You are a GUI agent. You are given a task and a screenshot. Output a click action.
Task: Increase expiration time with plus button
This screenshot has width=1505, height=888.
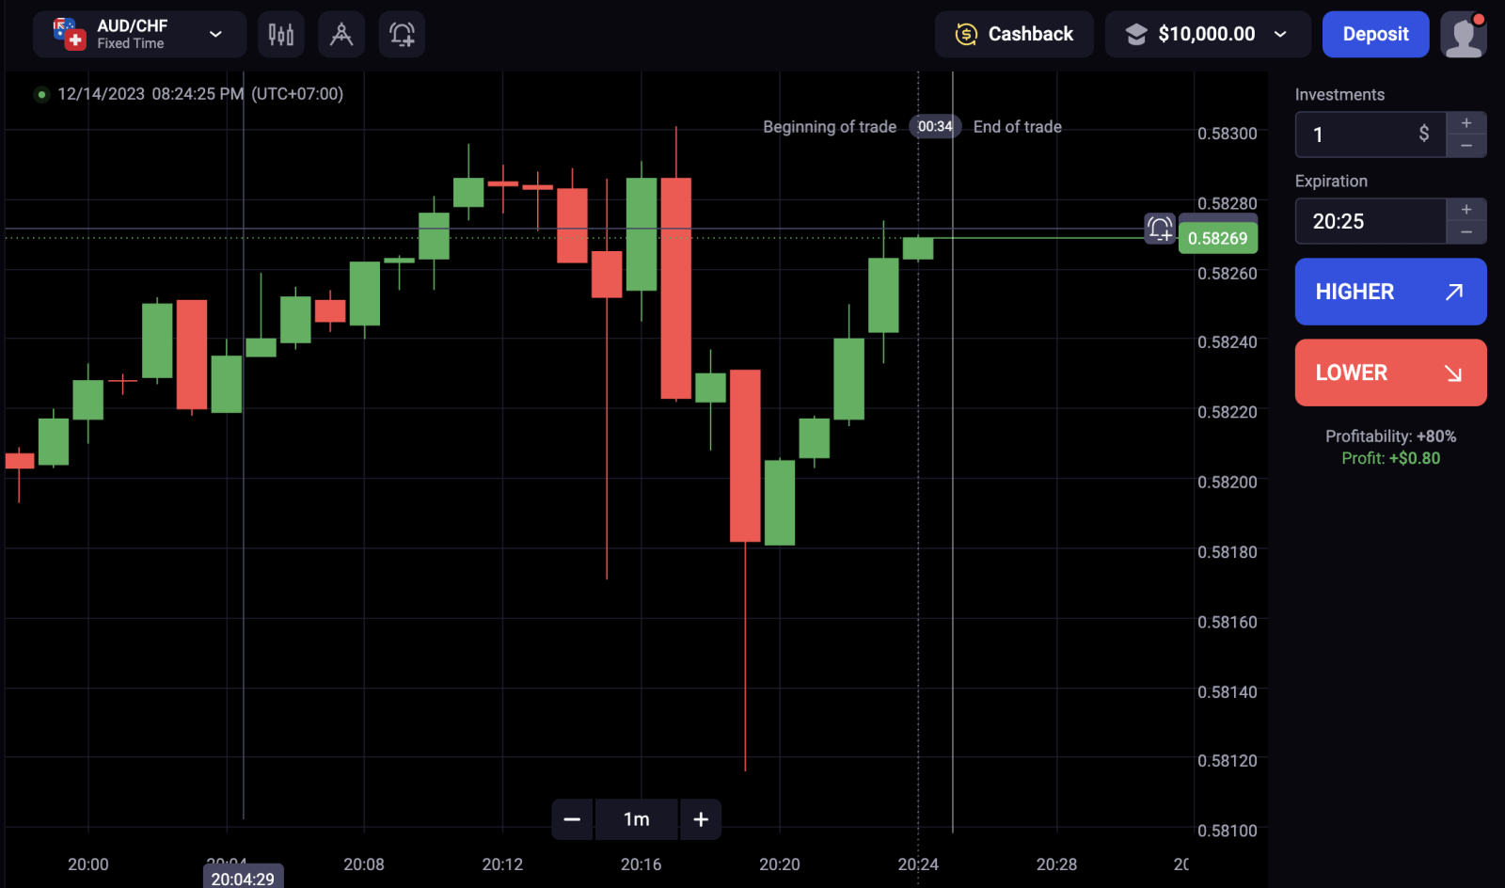pos(1465,210)
